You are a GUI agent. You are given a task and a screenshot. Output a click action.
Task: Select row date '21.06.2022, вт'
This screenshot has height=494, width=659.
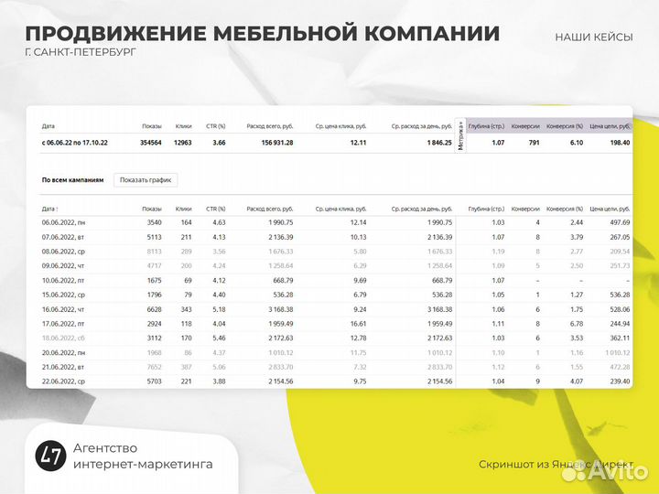tap(63, 367)
